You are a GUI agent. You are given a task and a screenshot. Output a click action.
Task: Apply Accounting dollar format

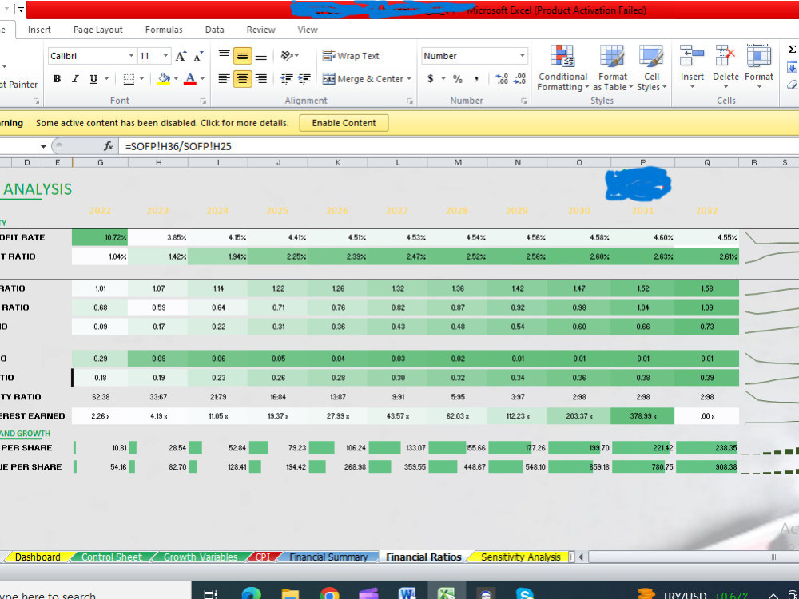[431, 79]
